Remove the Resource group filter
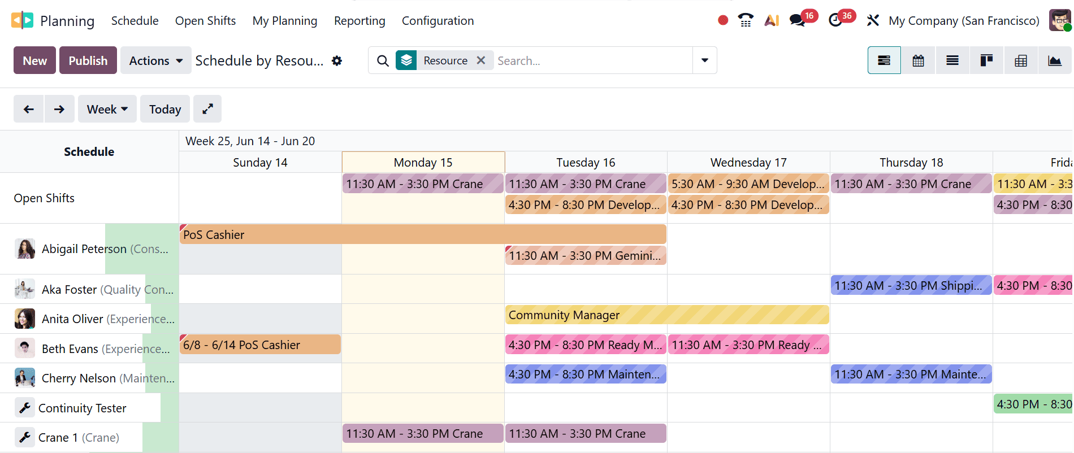The width and height of the screenshot is (1074, 453). pyautogui.click(x=481, y=60)
